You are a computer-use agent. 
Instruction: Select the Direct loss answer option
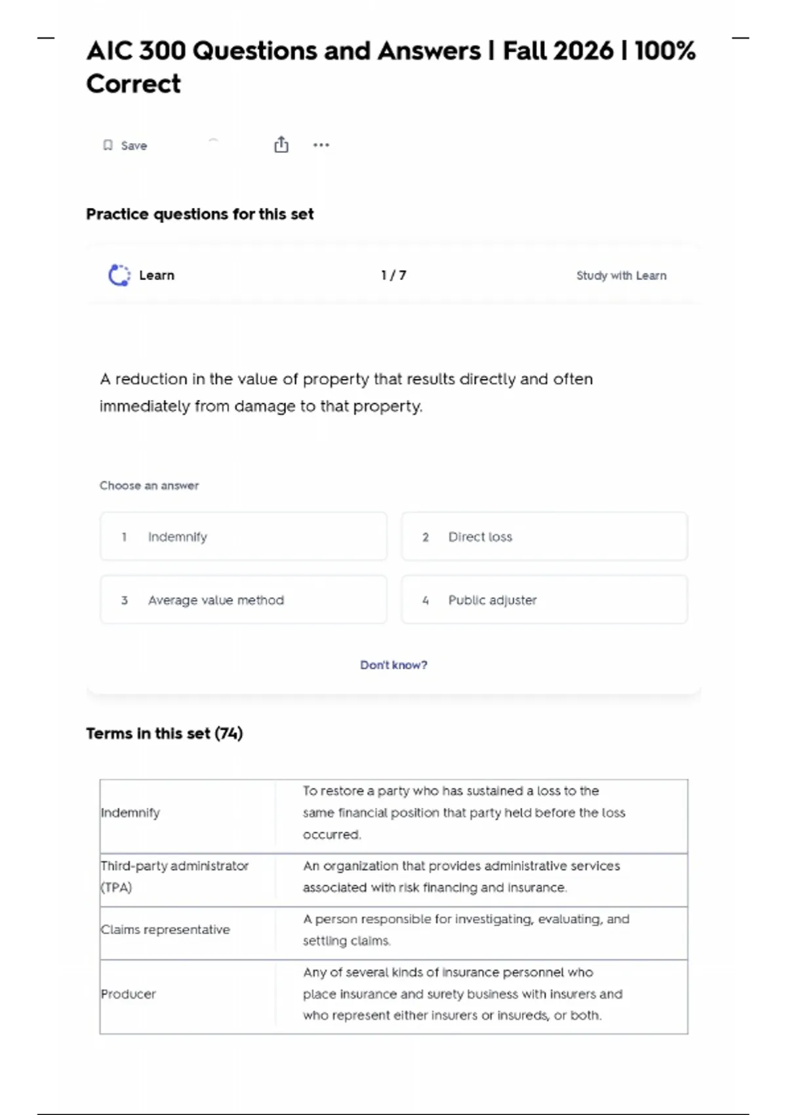click(544, 537)
